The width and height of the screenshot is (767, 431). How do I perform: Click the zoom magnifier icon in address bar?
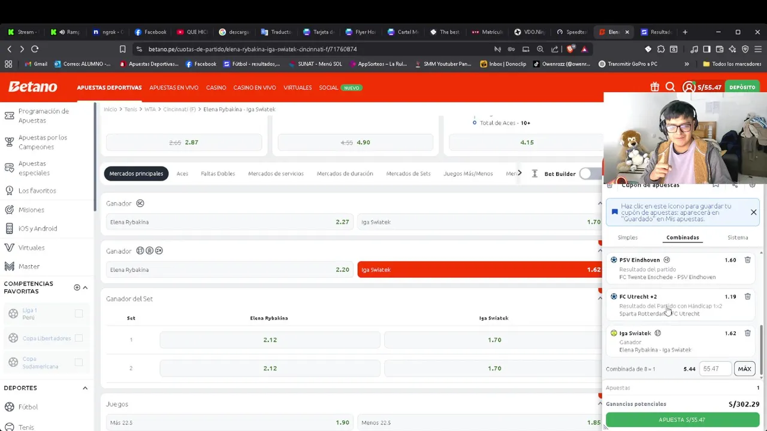point(540,49)
